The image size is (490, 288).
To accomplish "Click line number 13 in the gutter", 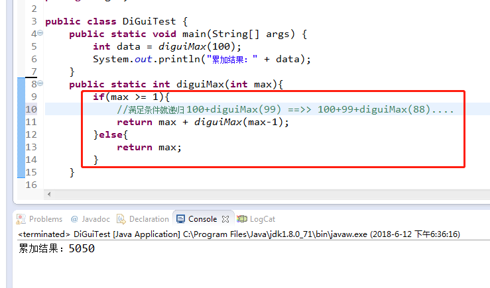I will pos(31,147).
